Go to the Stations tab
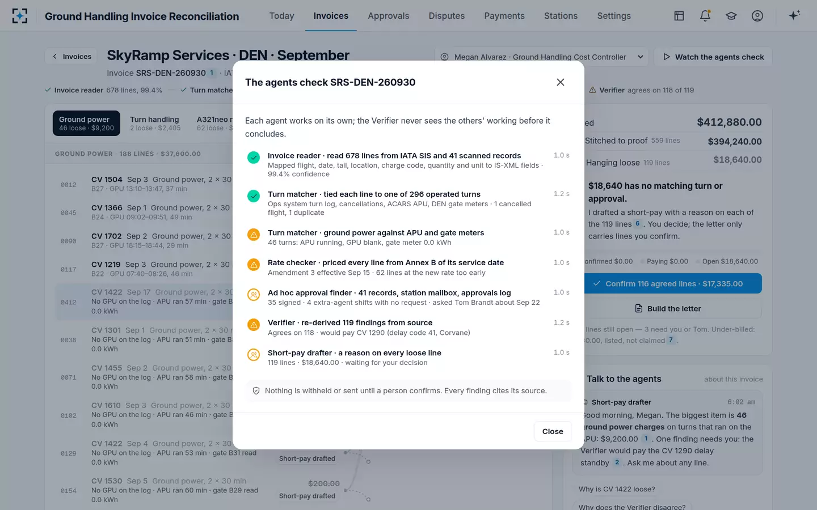817x510 pixels. tap(561, 16)
